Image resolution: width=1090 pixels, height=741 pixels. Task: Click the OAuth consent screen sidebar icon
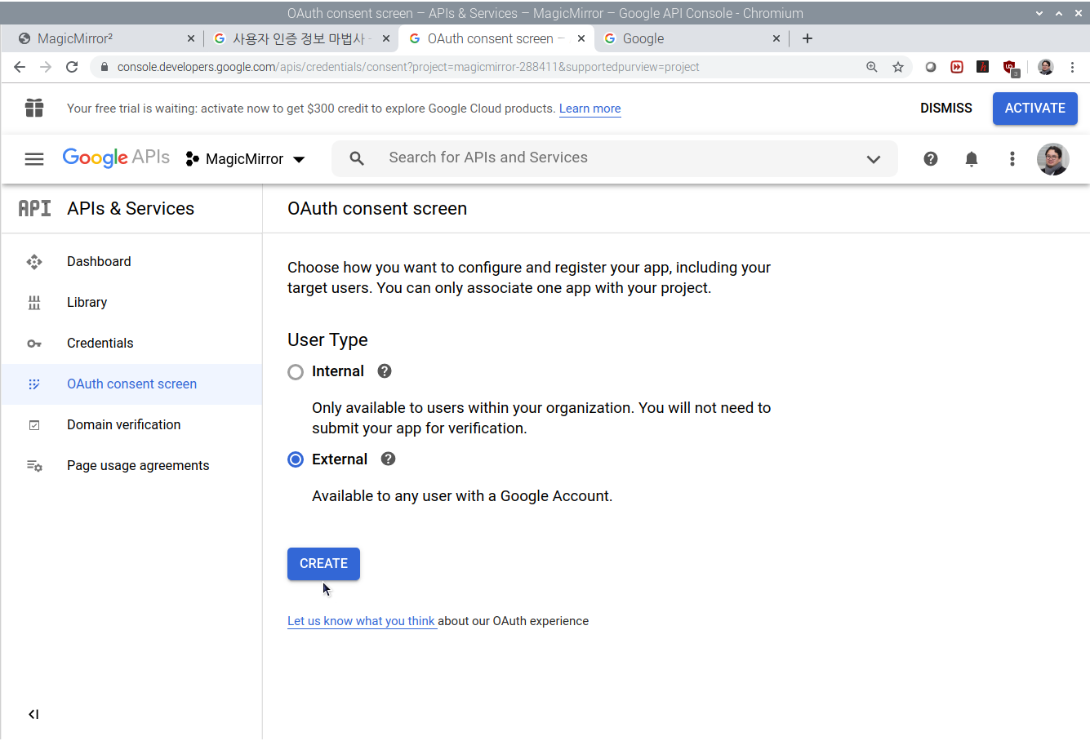click(x=34, y=384)
